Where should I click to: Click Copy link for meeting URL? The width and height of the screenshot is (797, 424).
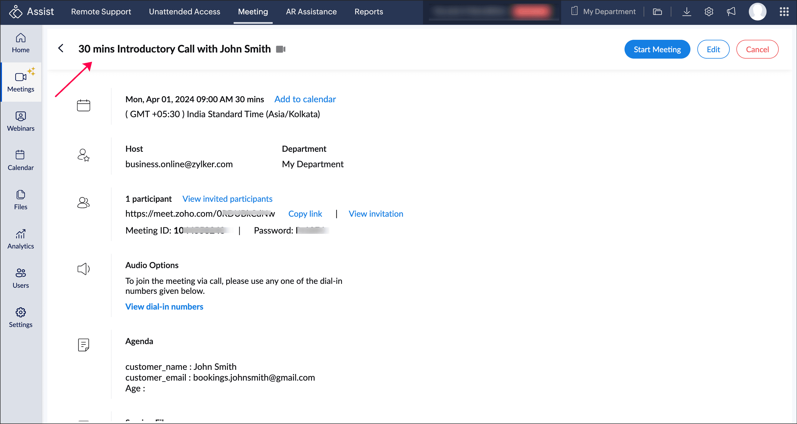(305, 214)
